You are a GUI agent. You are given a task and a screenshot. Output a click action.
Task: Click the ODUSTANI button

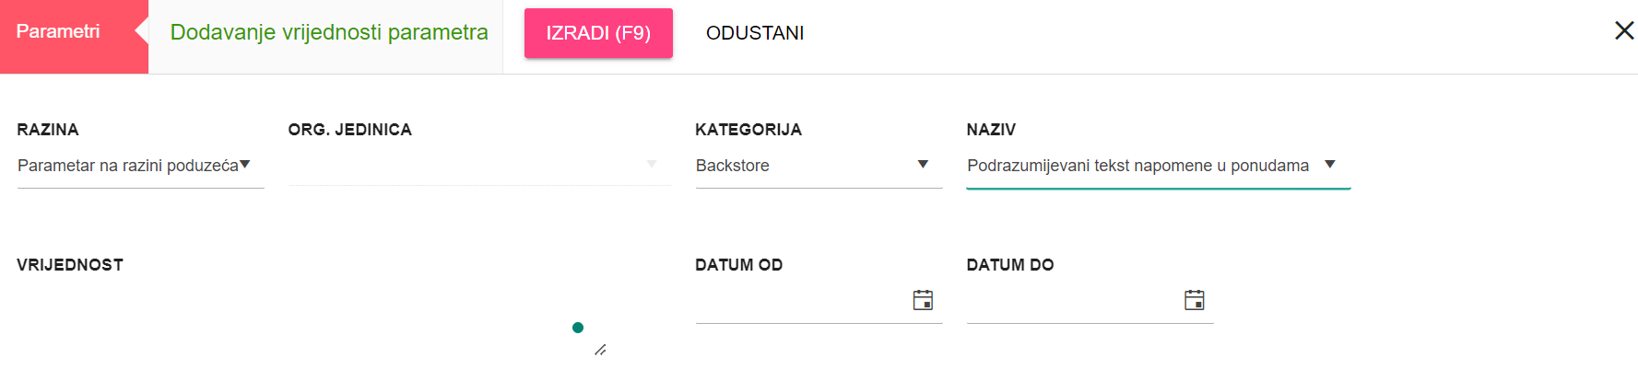pos(755,33)
